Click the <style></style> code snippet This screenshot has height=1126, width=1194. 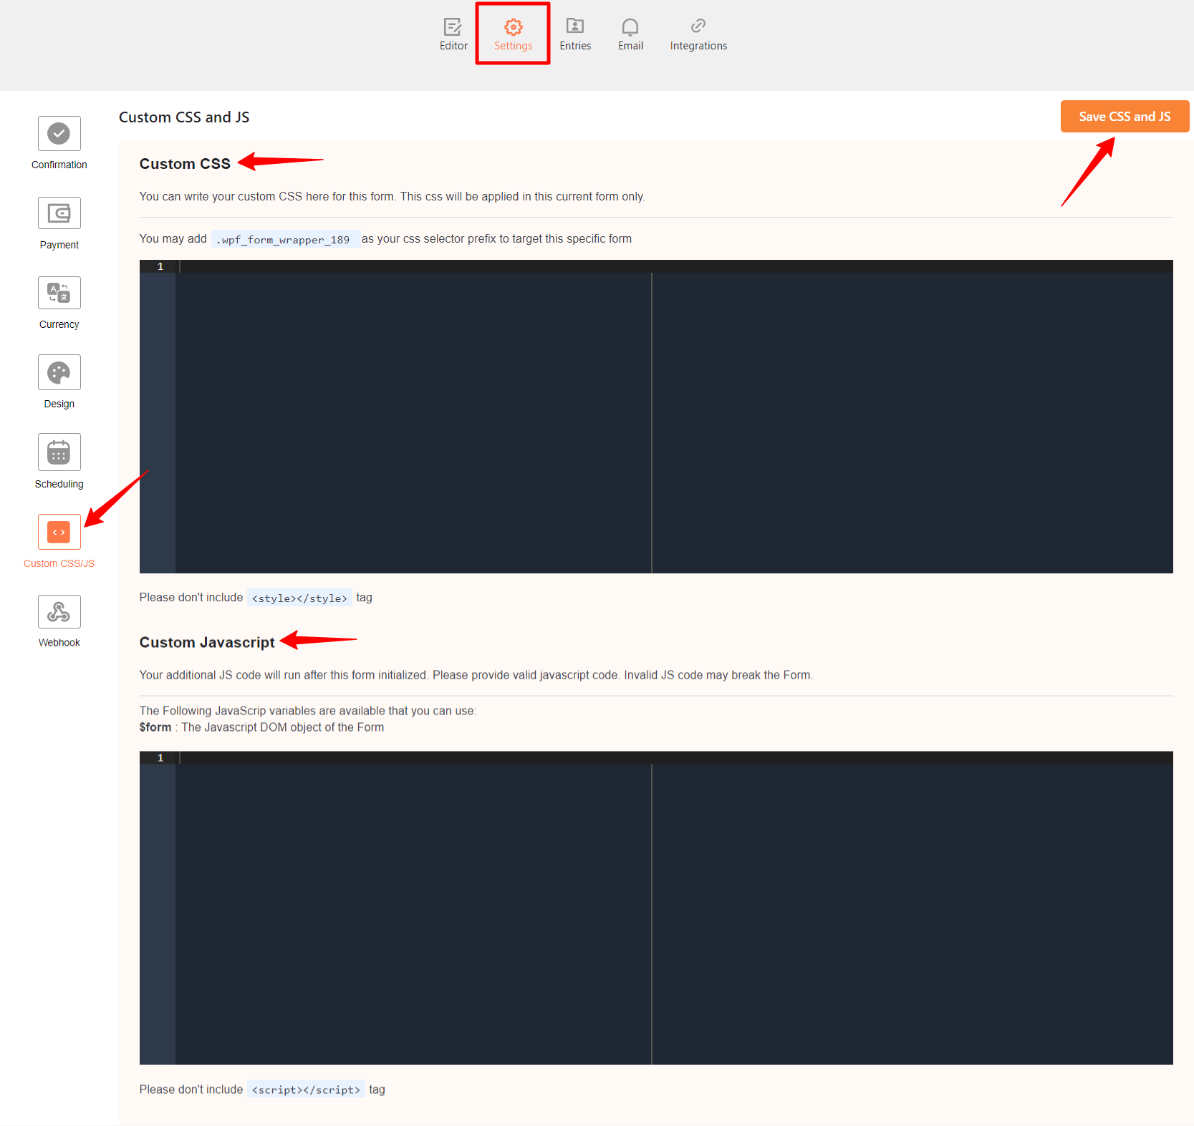click(x=299, y=598)
